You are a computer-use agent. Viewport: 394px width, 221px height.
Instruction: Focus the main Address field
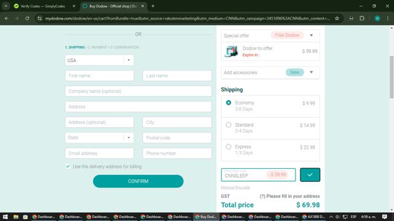click(138, 107)
